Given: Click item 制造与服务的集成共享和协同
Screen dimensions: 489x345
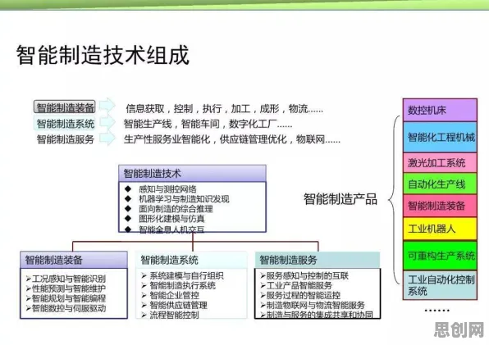Looking at the screenshot, I should pos(319,315).
